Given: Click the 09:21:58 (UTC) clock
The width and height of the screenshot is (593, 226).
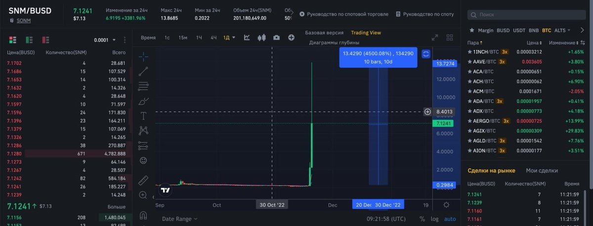Looking at the screenshot, I should [x=386, y=219].
